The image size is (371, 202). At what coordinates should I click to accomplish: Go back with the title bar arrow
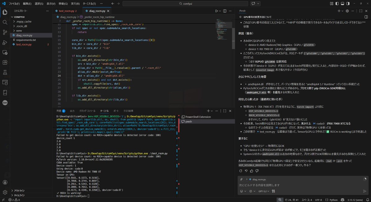[113, 3]
